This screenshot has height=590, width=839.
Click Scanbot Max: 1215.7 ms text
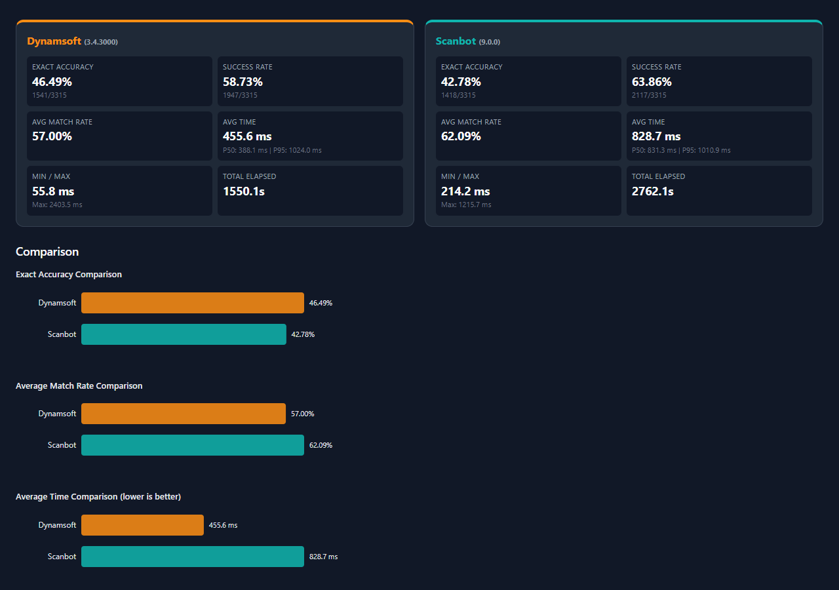466,205
